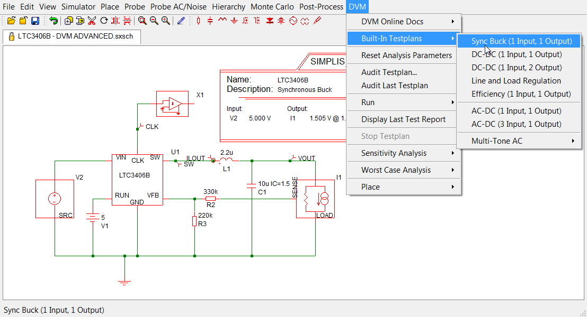Click Reset Analysis Parameters

[406, 55]
